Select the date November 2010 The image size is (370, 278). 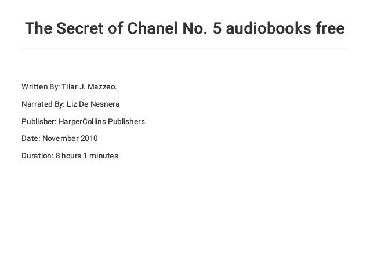(70, 138)
